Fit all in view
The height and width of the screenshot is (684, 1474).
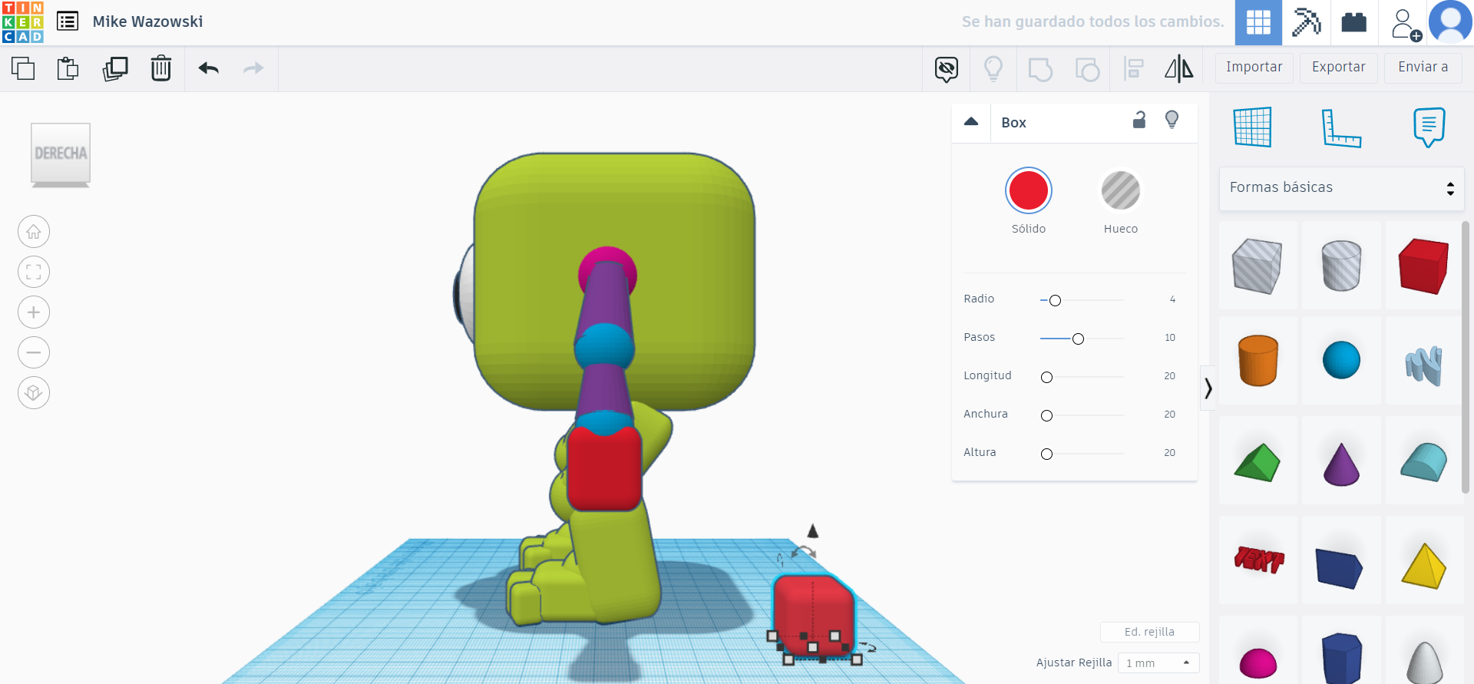pos(34,272)
